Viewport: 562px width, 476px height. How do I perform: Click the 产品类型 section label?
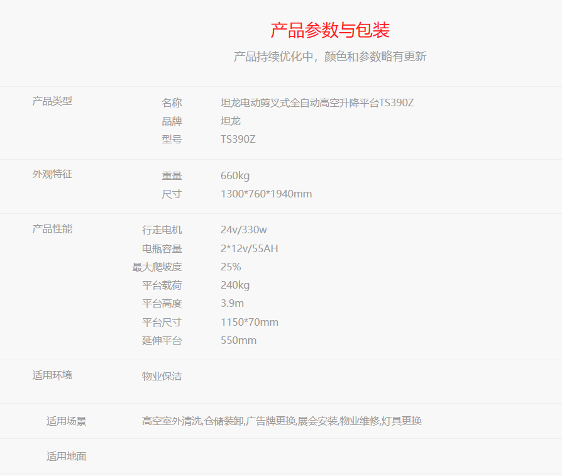coord(52,101)
